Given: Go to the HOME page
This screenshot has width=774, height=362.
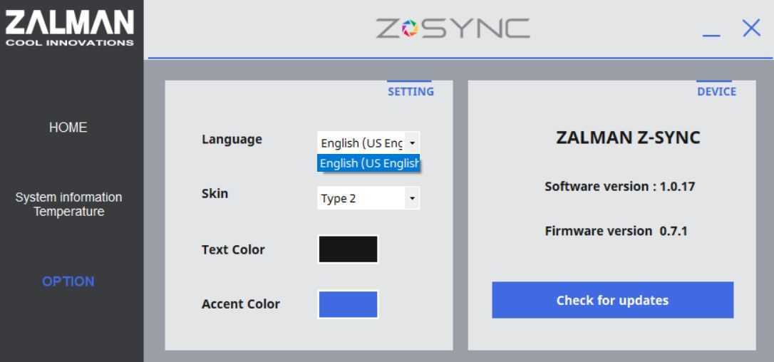Looking at the screenshot, I should [68, 128].
